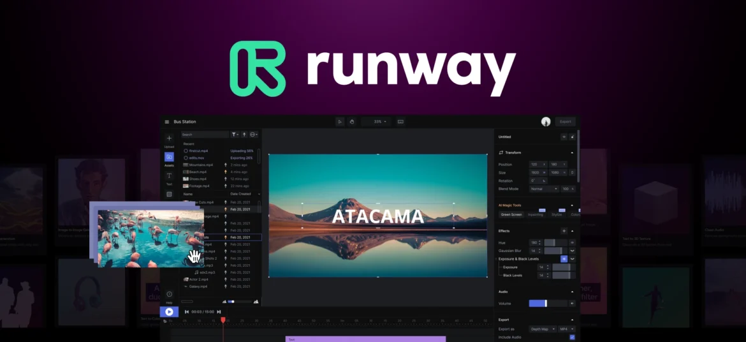Click the fit-to-screen preview icon
This screenshot has height=342, width=746.
pos(400,121)
